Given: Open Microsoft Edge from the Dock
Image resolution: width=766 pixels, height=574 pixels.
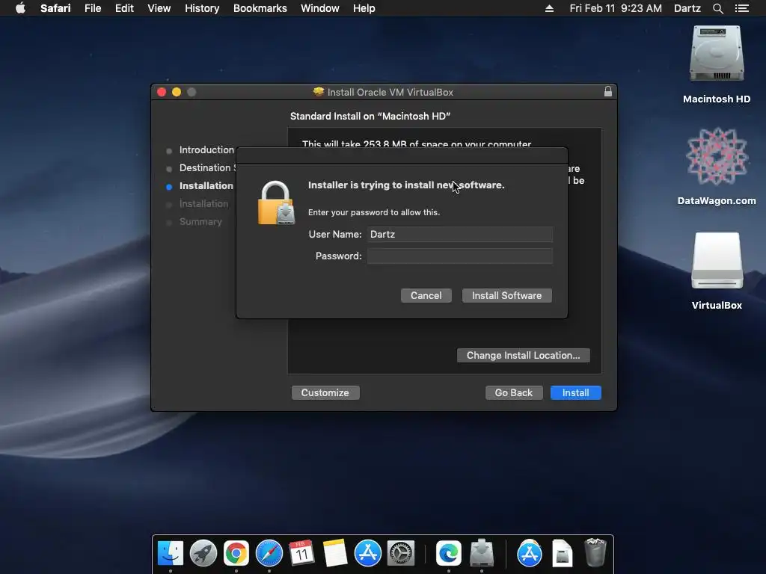Looking at the screenshot, I should click(x=449, y=553).
